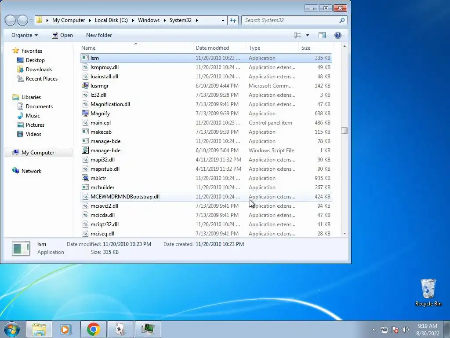Viewport: 450px width, 338px height.
Task: Sort by the Size column header
Action: (316, 48)
